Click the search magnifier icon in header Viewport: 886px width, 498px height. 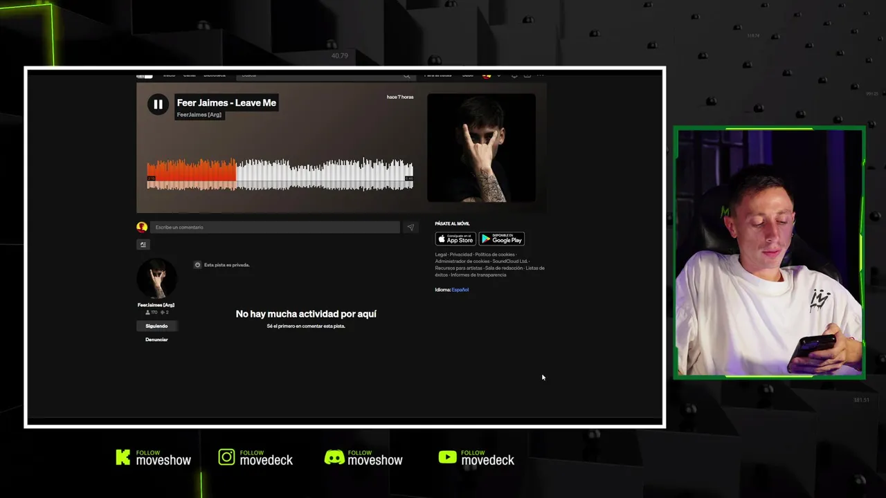406,75
